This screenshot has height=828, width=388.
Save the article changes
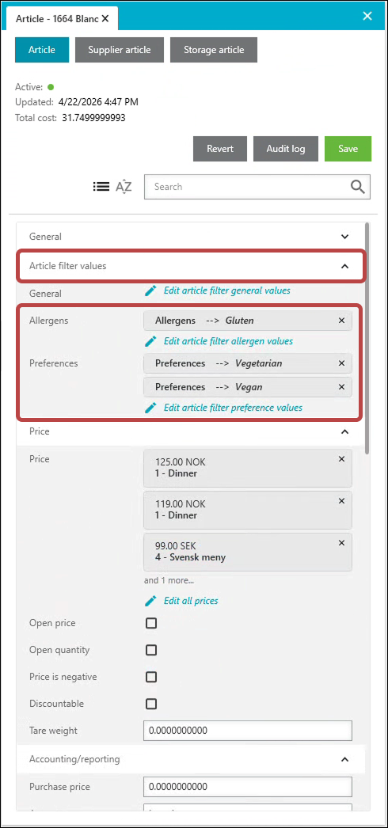[x=348, y=149]
